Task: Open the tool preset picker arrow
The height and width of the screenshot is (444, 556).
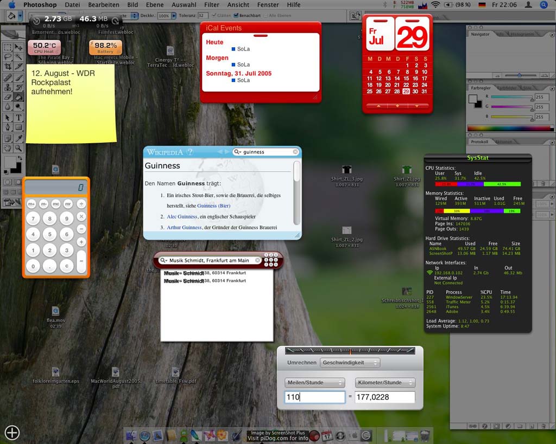Action: tap(20, 16)
